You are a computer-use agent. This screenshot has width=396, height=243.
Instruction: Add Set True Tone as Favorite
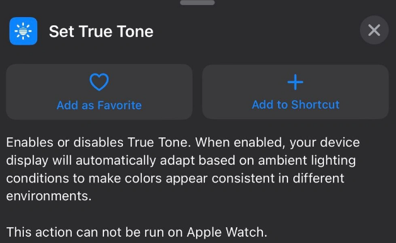tap(99, 92)
